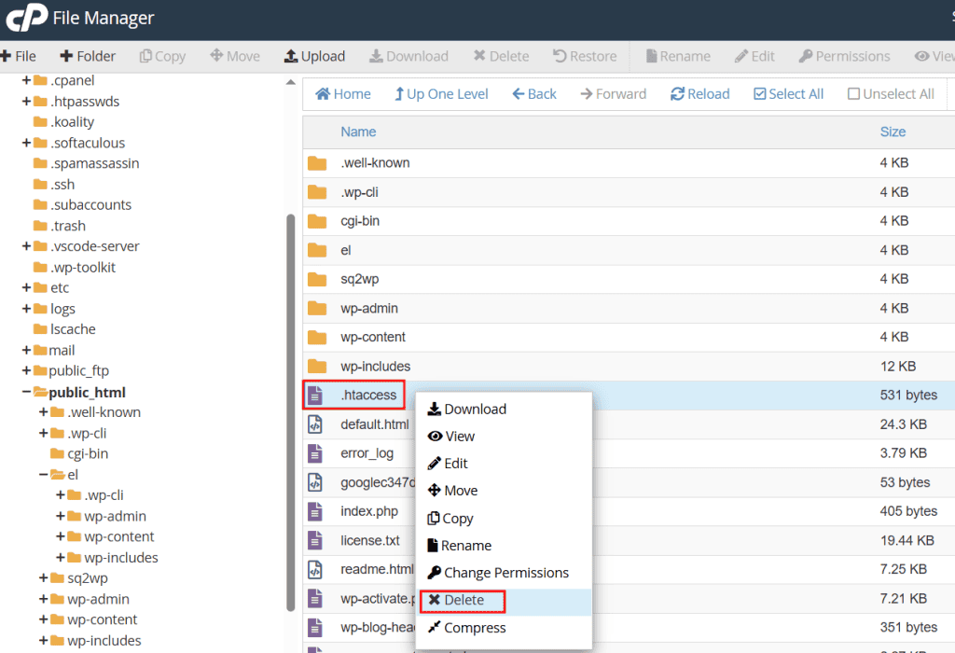Choose Change Permissions in context menu
Image resolution: width=955 pixels, height=653 pixels.
tap(498, 573)
